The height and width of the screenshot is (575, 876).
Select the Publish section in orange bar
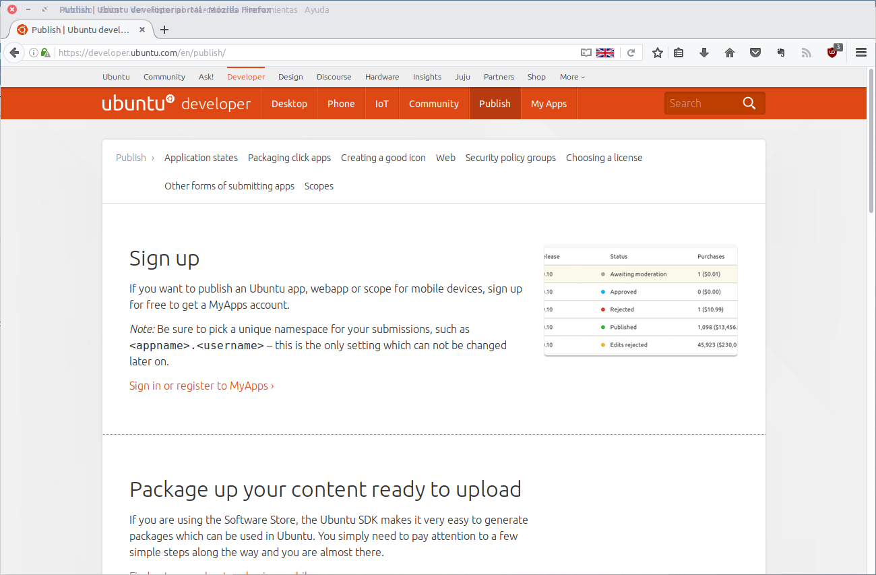pos(495,103)
